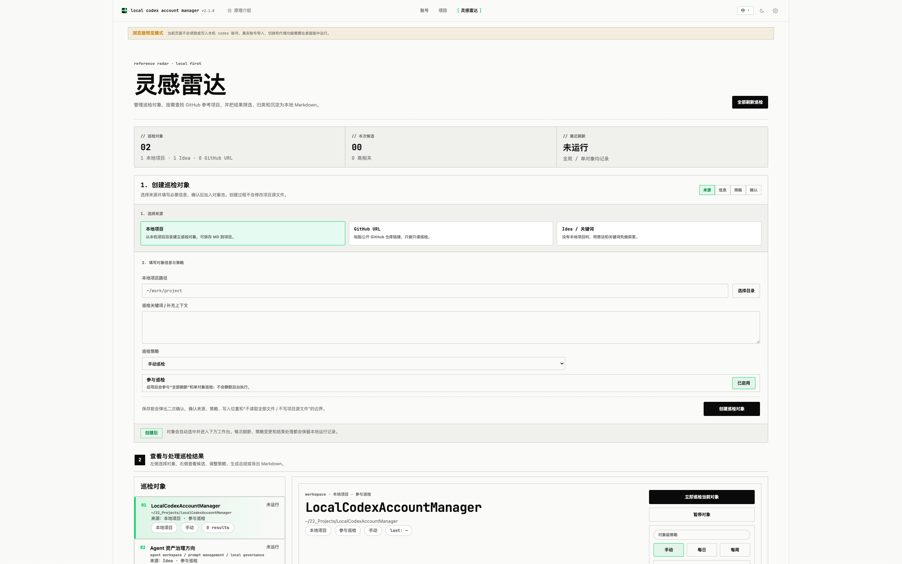Click 立即巡检当前对象 button
The image size is (902, 564).
point(702,497)
